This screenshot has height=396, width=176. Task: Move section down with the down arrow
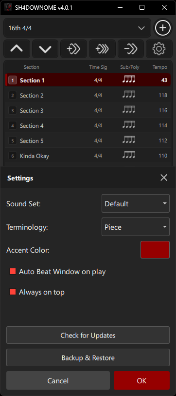click(x=45, y=49)
